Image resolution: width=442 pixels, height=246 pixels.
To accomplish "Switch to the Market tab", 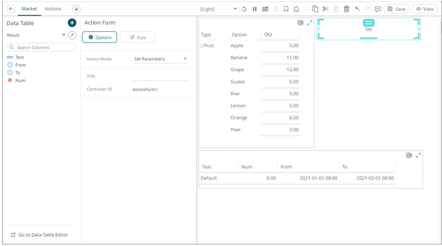I will 29,9.
